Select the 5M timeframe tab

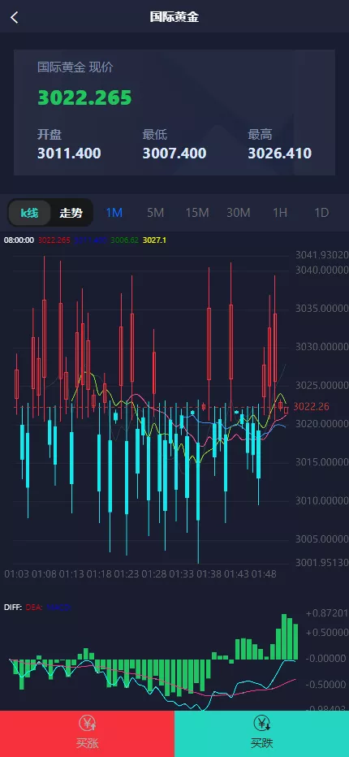point(156,213)
